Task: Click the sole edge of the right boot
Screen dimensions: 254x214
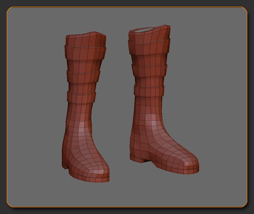Action: pyautogui.click(x=173, y=170)
